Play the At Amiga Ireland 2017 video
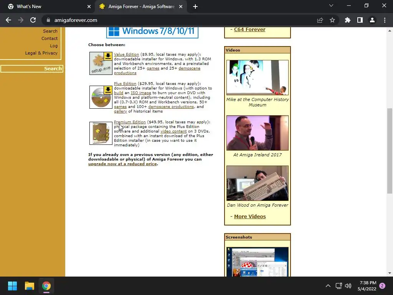Viewport: 393px width, 295px height. click(258, 133)
